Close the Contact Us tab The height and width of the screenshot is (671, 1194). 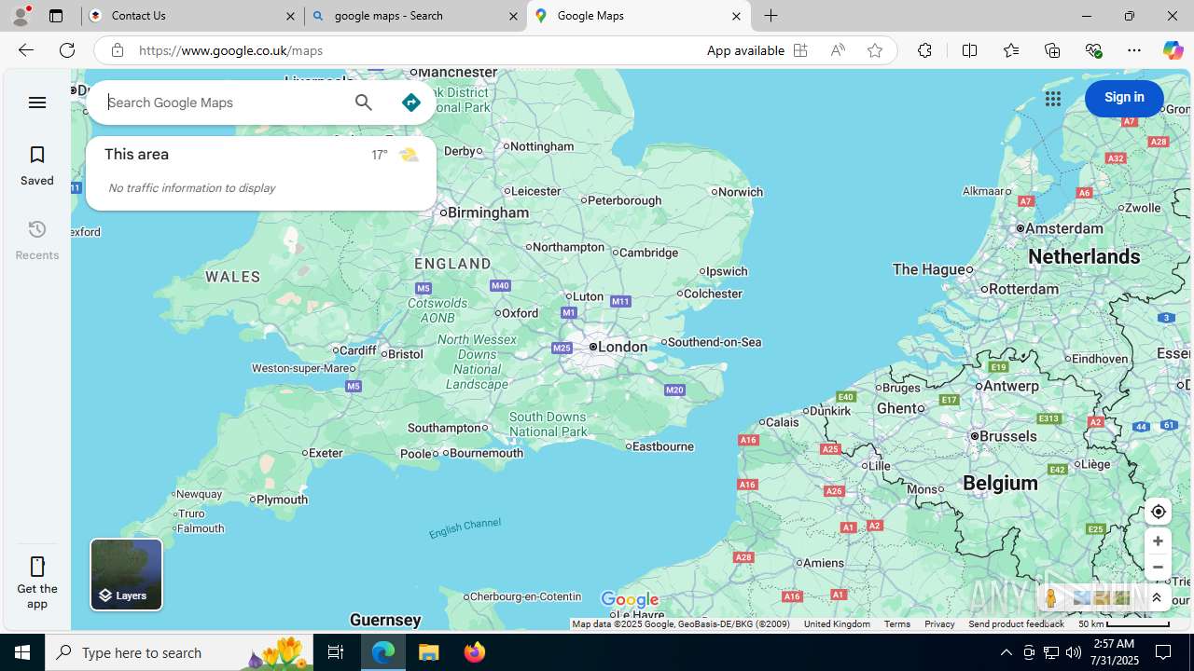[x=290, y=16]
